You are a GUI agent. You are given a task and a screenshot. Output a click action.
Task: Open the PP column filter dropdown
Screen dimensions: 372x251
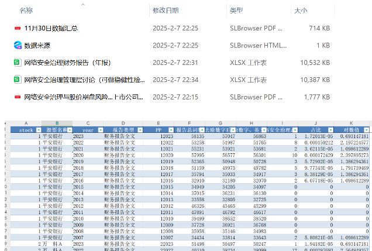click(171, 130)
